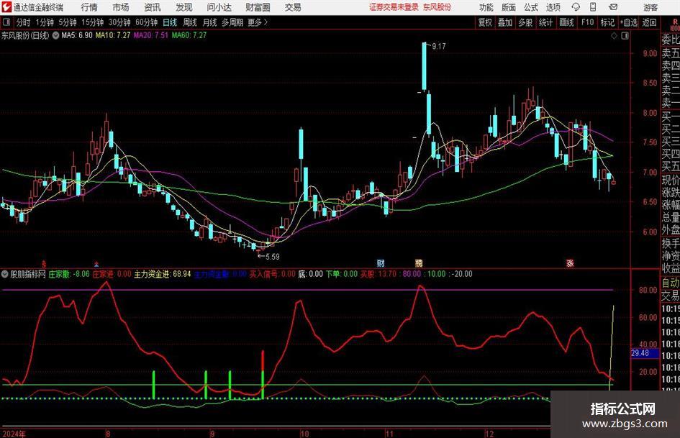Click the 统计 statistics button
Viewport: 680px width, 438px height.
(545, 22)
